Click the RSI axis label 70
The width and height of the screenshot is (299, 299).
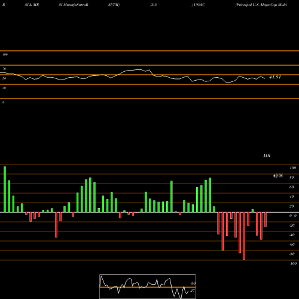[x=4, y=69]
